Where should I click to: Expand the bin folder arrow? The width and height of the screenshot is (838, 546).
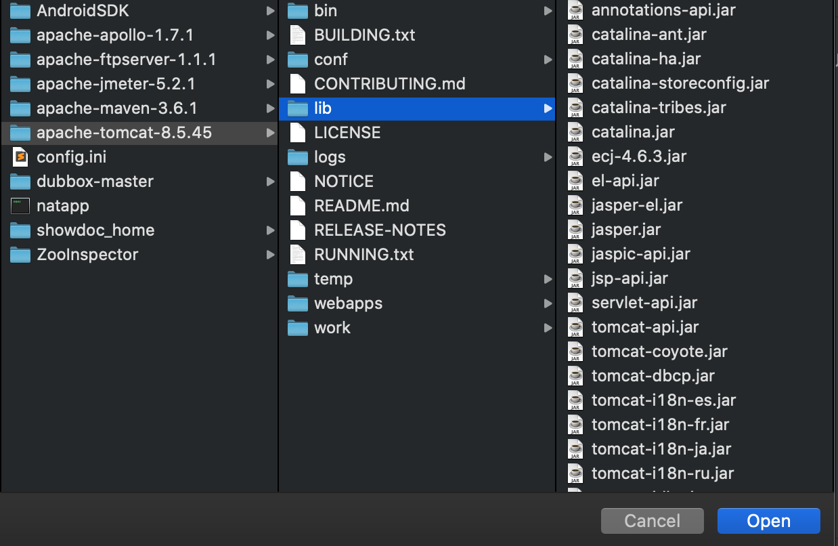(548, 11)
